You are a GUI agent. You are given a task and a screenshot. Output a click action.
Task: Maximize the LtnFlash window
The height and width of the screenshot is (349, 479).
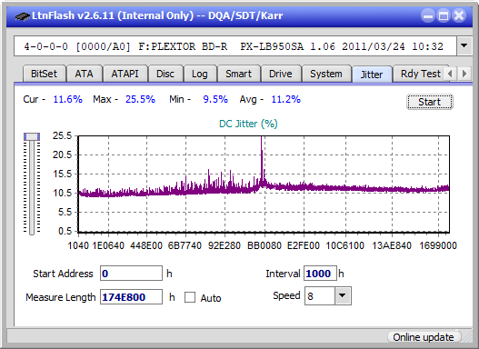click(444, 15)
